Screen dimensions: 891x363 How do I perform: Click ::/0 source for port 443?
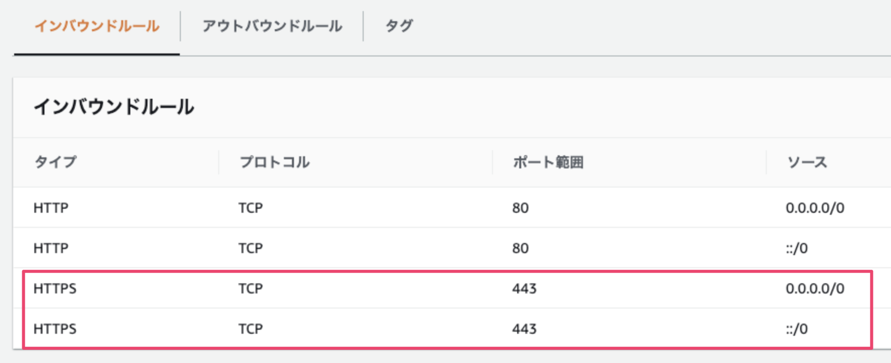tap(797, 329)
